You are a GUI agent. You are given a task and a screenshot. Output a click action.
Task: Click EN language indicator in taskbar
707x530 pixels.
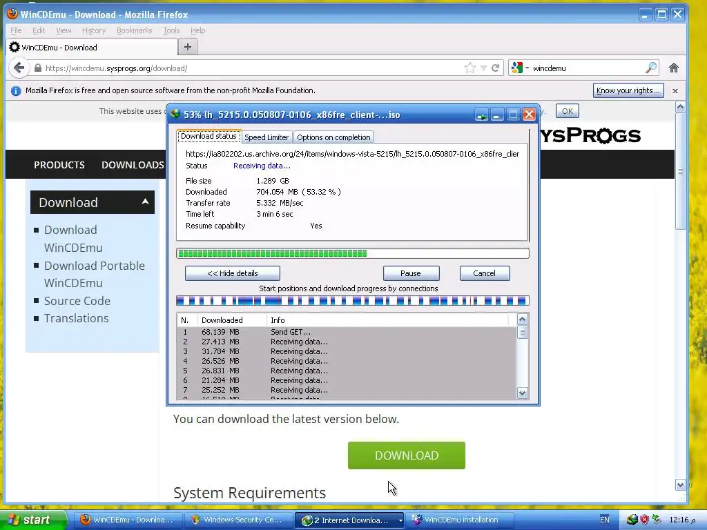pos(605,520)
